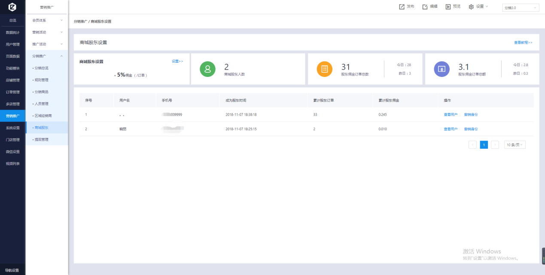Viewport: 545px width, 275px height.
Task: Expand the 会员体系 submenu
Action: (x=47, y=20)
